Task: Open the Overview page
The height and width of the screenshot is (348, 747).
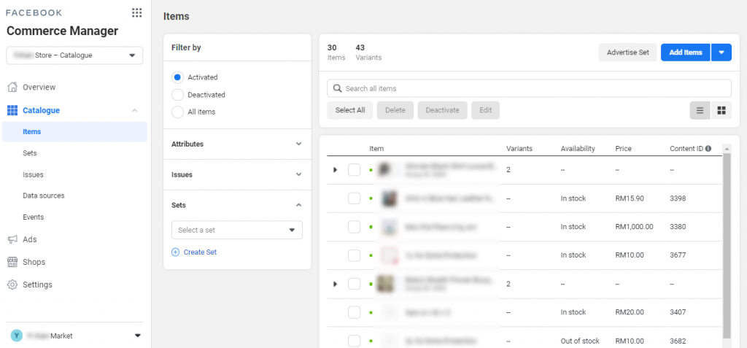Action: pos(39,88)
